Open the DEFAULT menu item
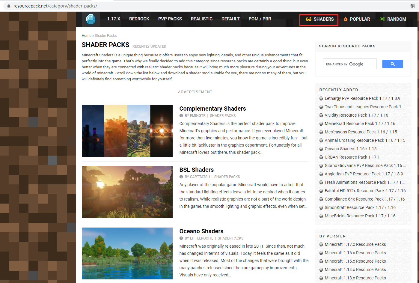This screenshot has height=283, width=419. coord(230,19)
